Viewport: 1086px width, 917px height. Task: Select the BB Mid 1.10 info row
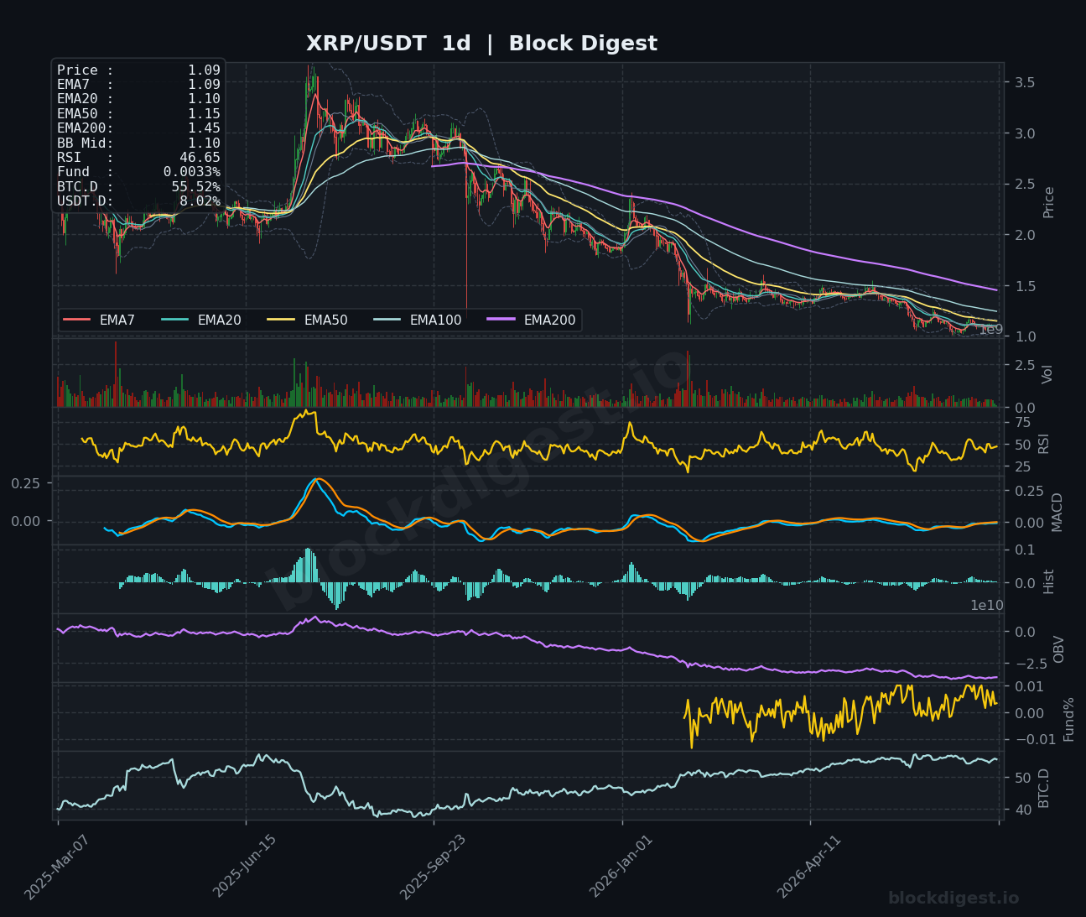(x=138, y=143)
